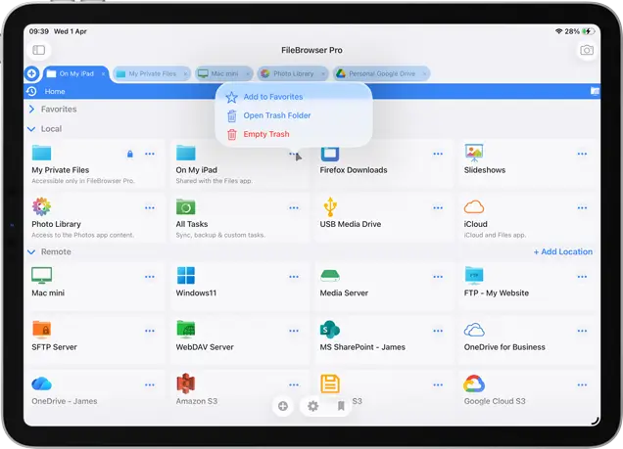
Task: Open the Google Cloud S3 icon
Action: pyautogui.click(x=474, y=383)
